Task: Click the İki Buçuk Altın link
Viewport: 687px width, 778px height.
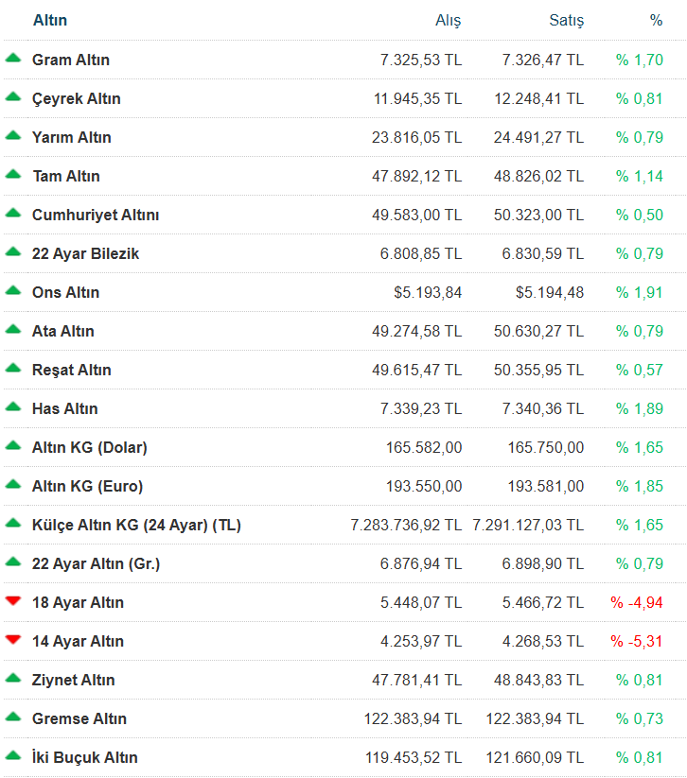Action: click(x=85, y=757)
